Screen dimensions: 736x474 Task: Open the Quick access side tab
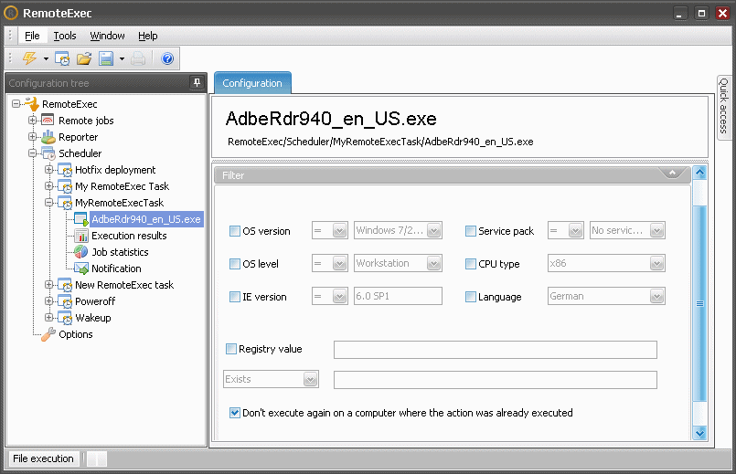(x=724, y=107)
